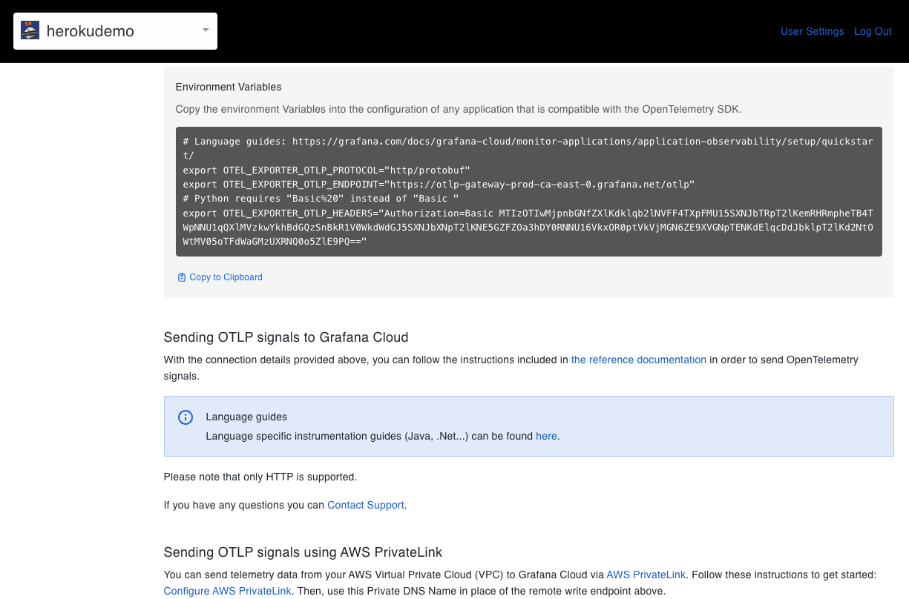Open the Contact Support link

366,505
